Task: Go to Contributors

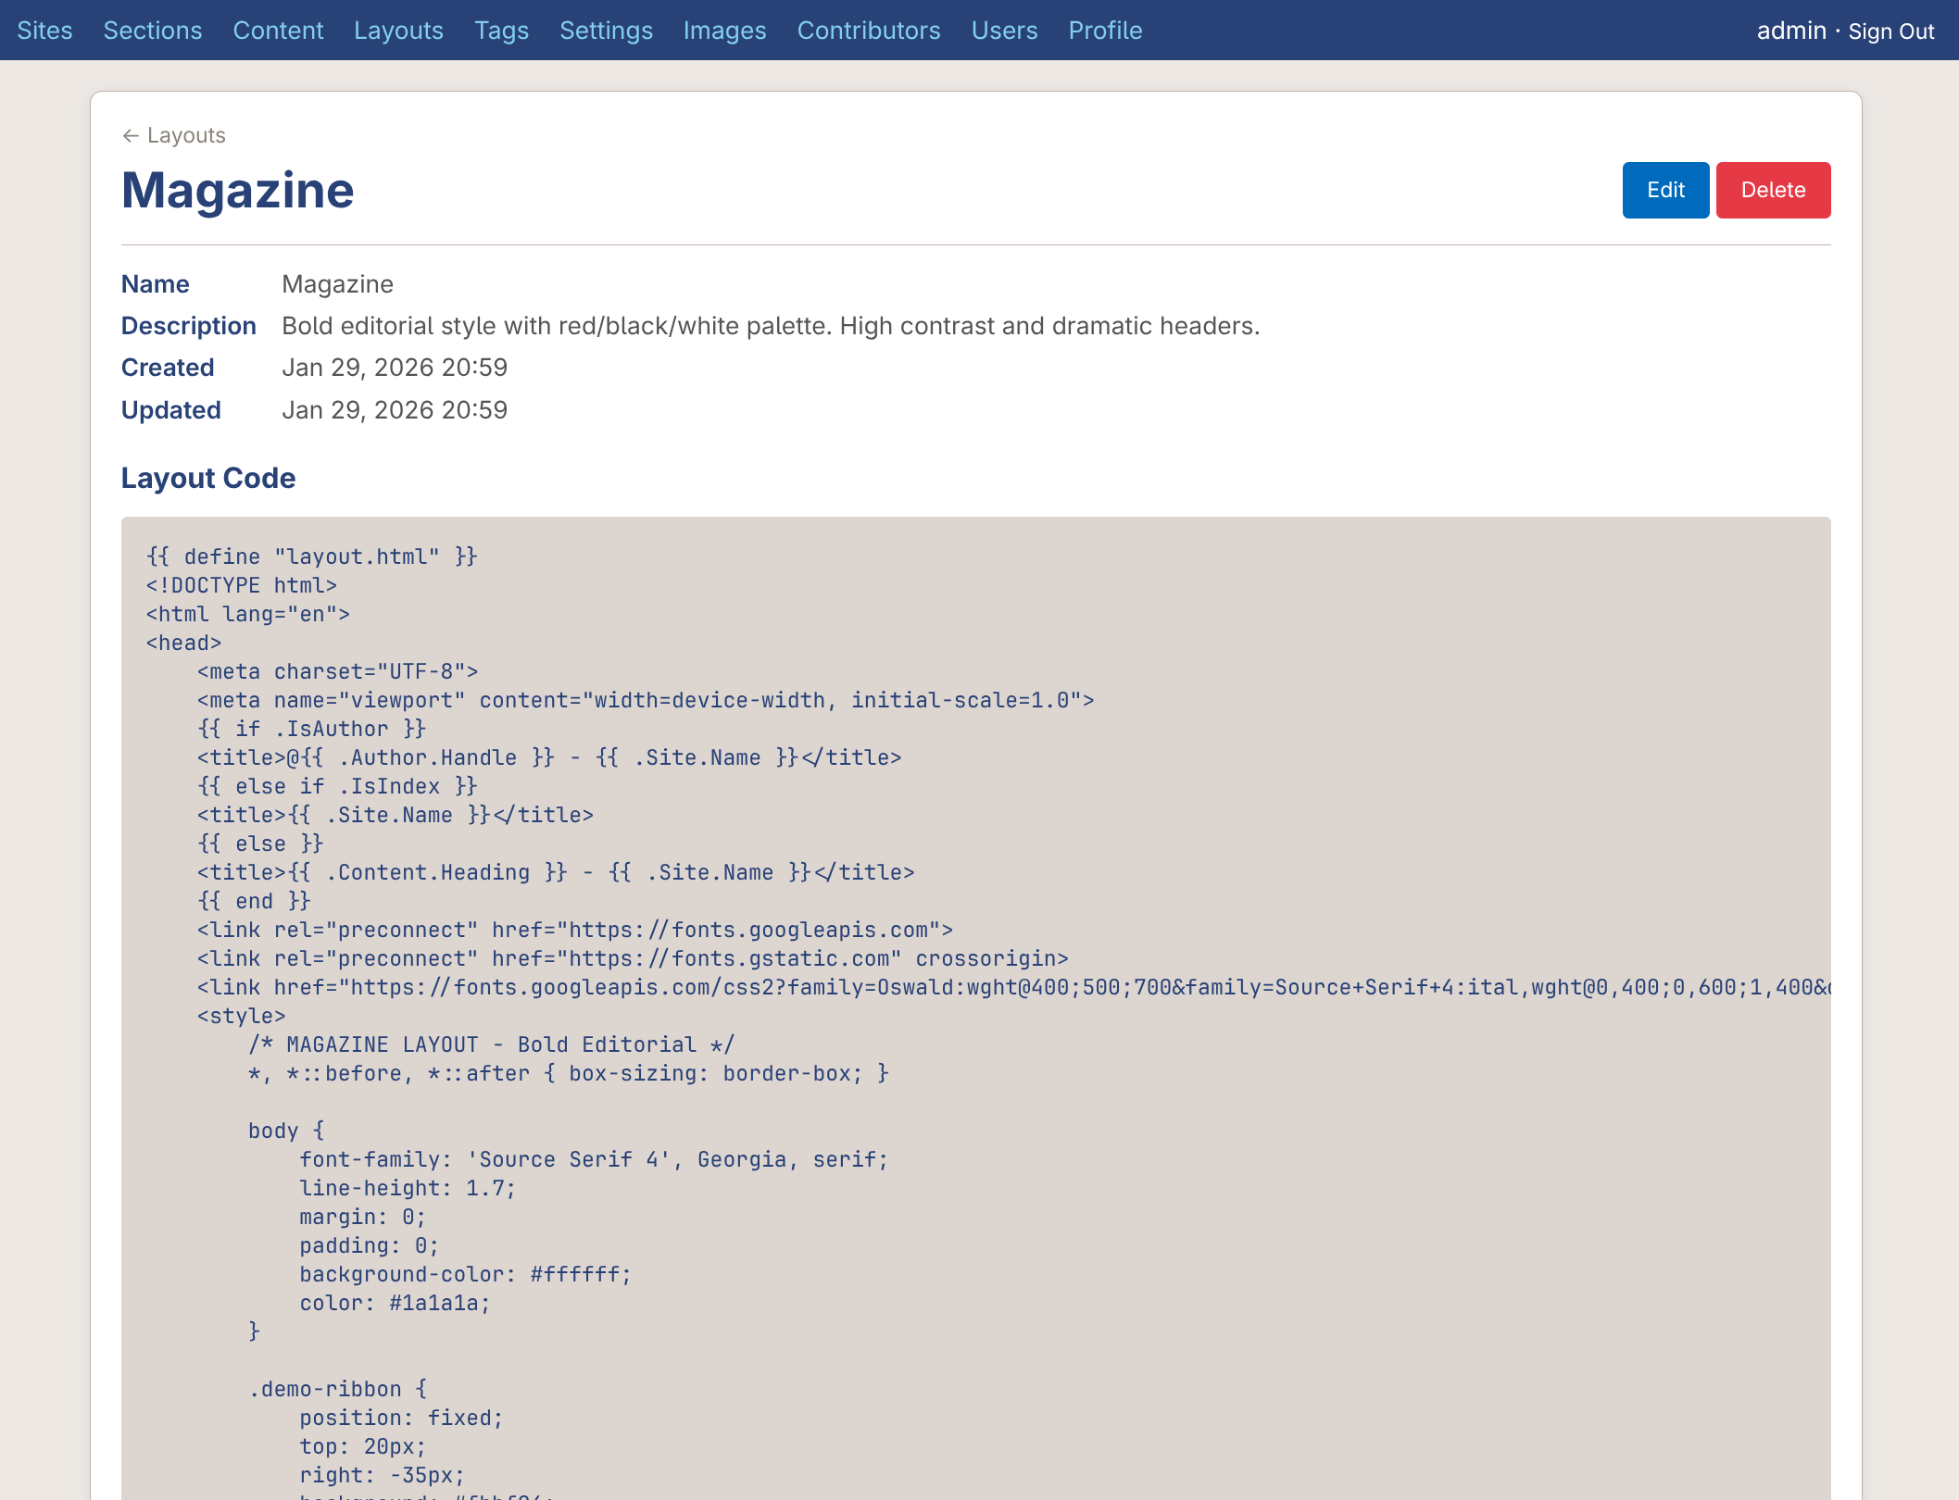Action: coord(869,31)
